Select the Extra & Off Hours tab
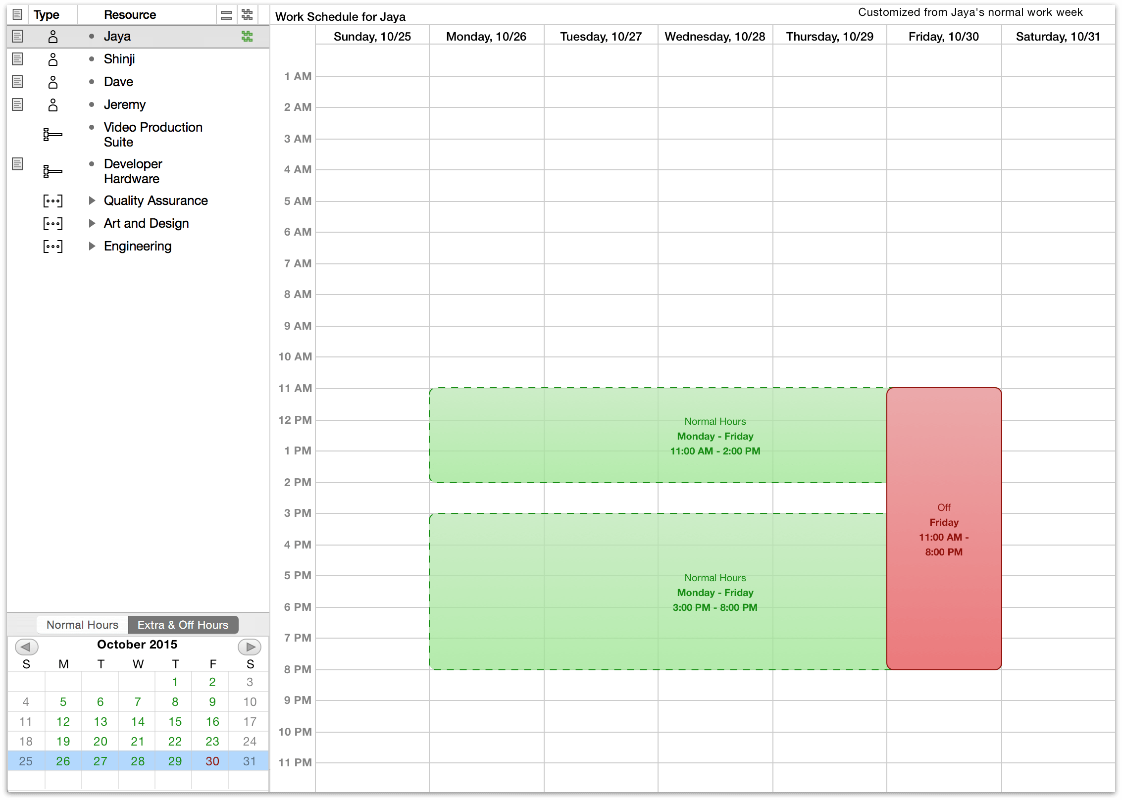 pos(183,624)
